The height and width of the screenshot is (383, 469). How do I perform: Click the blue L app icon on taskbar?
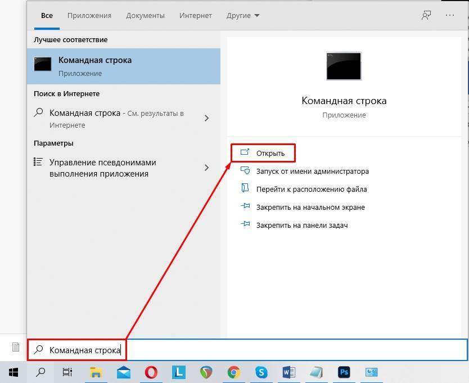[178, 372]
